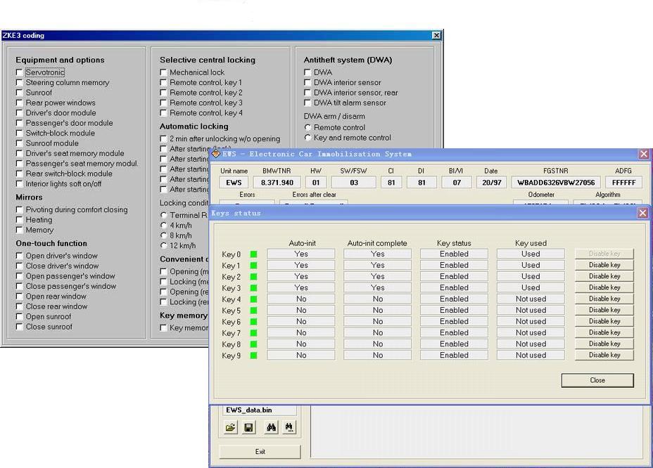Tick the Open sunroof checkbox
This screenshot has height=468, width=653.
(x=19, y=316)
